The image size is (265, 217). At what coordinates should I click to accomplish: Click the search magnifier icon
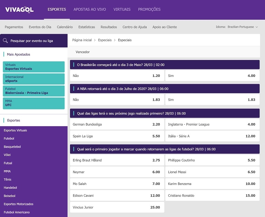click(6, 41)
